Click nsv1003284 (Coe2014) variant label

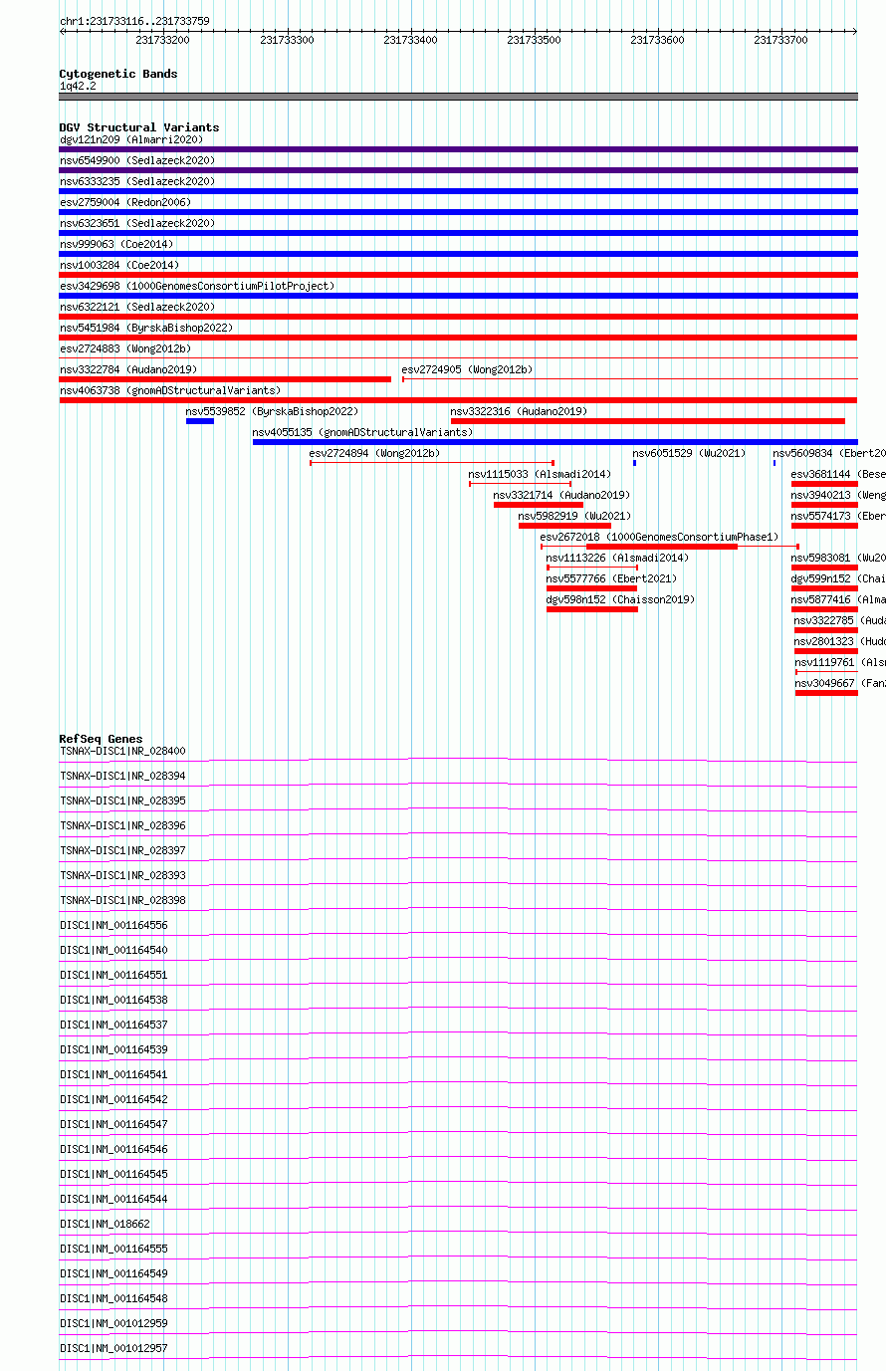[118, 265]
